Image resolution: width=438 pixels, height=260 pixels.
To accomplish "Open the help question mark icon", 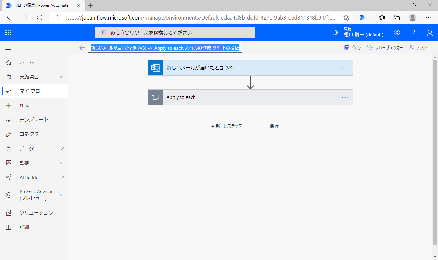I will click(x=413, y=32).
